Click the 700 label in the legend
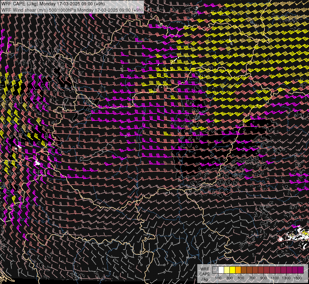The height and width of the screenshot is (284, 309). pos(252,278)
